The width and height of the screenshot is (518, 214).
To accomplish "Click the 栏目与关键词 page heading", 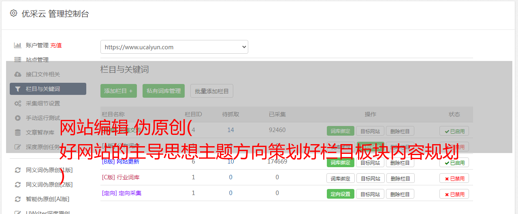I will (x=125, y=69).
